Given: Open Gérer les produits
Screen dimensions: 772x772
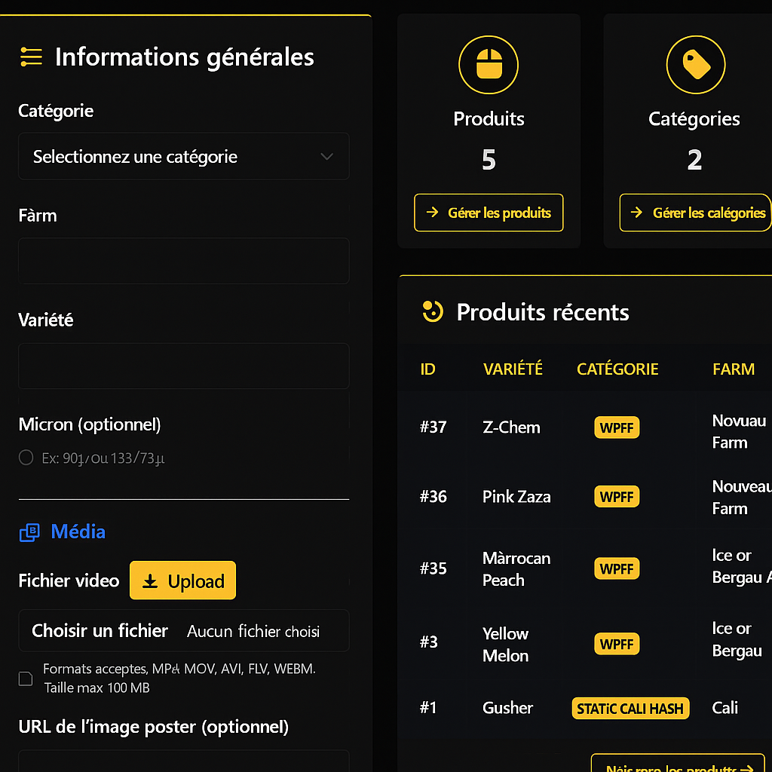Looking at the screenshot, I should click(489, 213).
